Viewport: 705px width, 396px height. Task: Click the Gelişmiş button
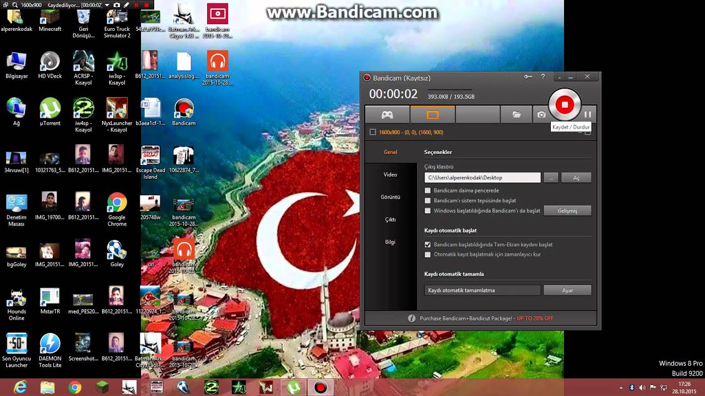coord(567,211)
